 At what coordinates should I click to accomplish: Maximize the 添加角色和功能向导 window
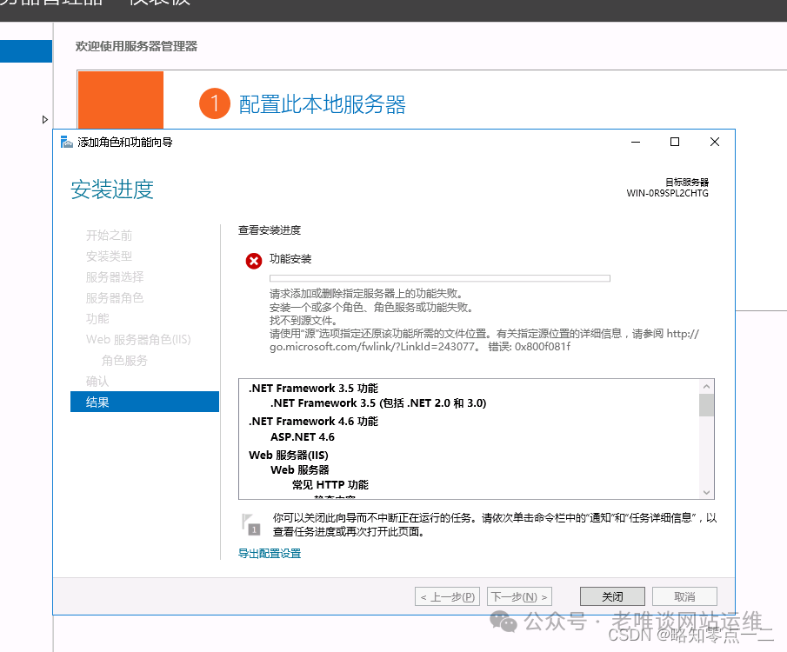click(675, 142)
